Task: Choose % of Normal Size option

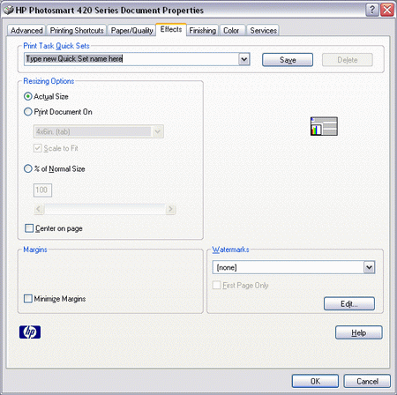Action: tap(28, 168)
